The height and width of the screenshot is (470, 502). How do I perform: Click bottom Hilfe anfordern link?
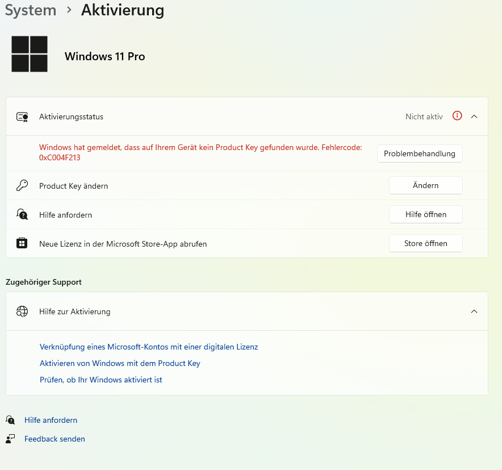click(51, 420)
